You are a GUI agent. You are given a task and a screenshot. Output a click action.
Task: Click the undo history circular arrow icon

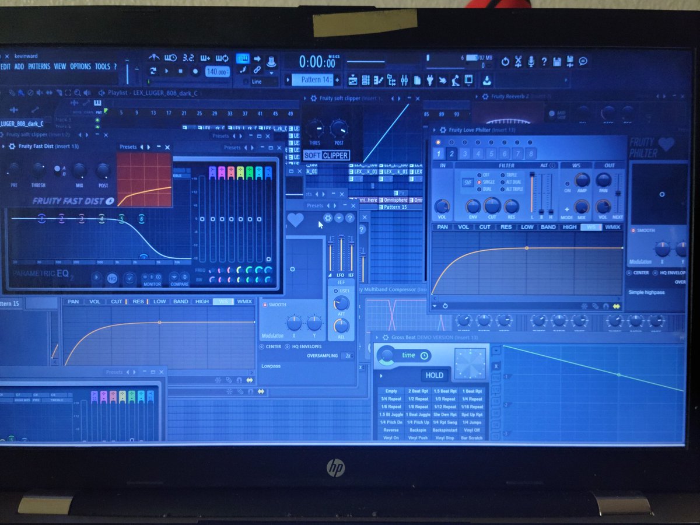[505, 61]
